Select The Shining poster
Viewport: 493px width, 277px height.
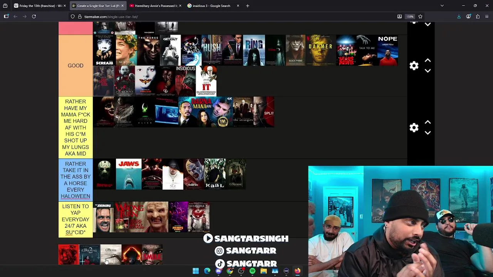pyautogui.click(x=104, y=217)
